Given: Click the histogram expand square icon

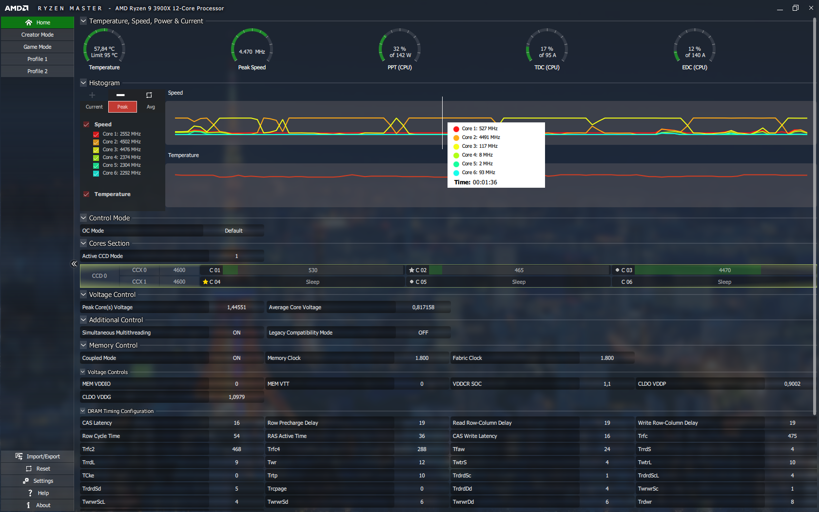Looking at the screenshot, I should [x=149, y=95].
